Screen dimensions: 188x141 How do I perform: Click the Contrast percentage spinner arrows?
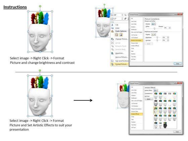[x=168, y=40]
